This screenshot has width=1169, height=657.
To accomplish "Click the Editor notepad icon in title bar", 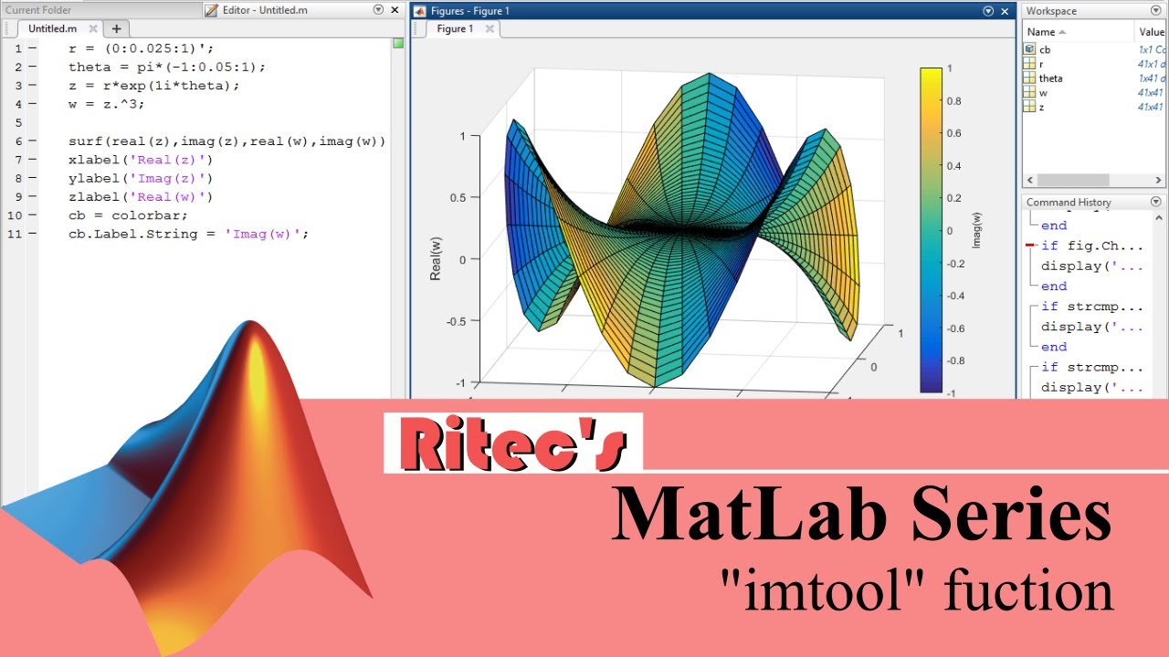I will 211,10.
